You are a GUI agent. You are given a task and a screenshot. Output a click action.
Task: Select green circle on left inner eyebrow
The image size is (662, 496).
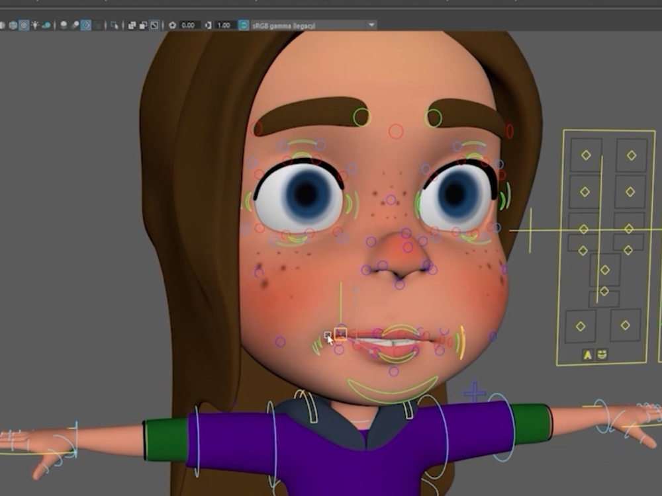coord(361,117)
